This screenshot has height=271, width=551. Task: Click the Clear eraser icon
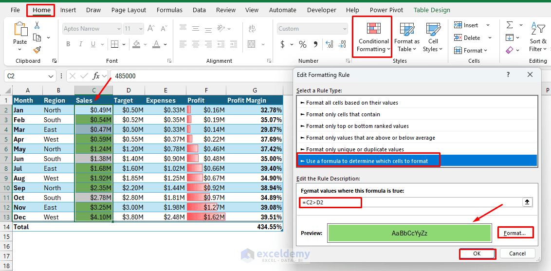pos(510,50)
